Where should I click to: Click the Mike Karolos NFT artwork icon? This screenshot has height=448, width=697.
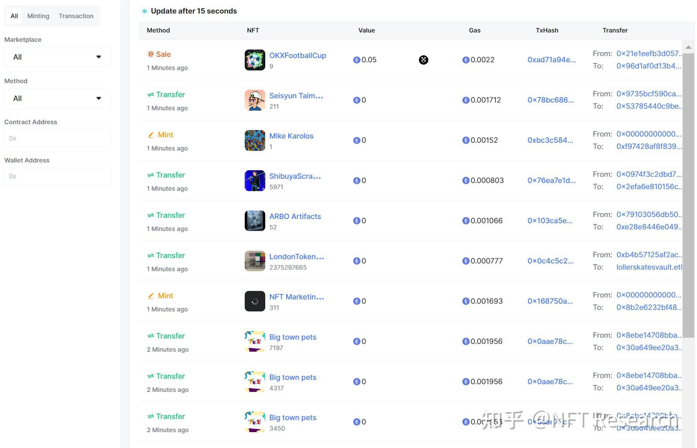tap(255, 140)
